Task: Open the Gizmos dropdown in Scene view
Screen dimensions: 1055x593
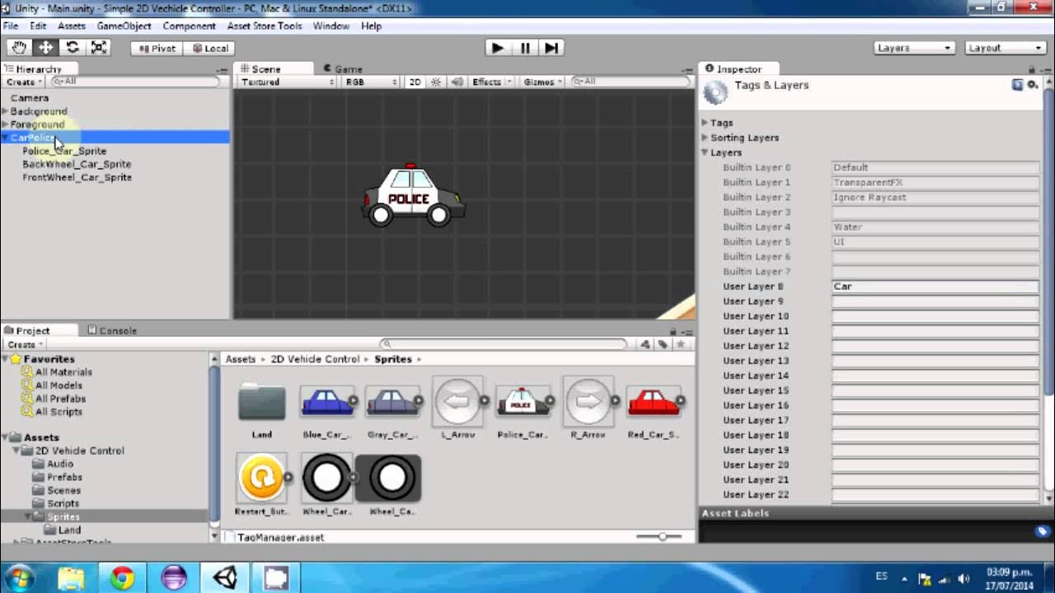Action: [x=543, y=82]
